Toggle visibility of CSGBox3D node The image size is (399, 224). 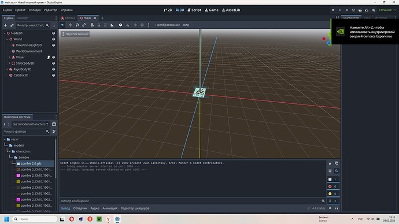[x=53, y=75]
